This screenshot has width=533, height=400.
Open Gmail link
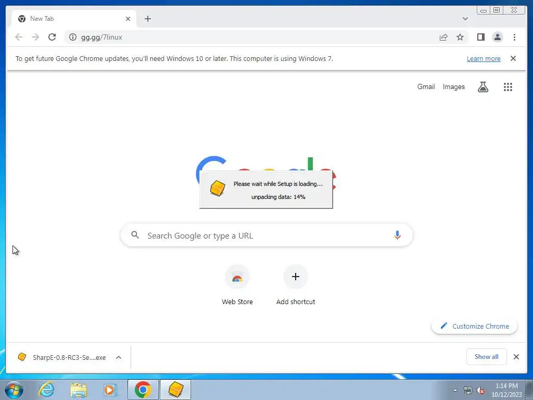[x=426, y=87]
